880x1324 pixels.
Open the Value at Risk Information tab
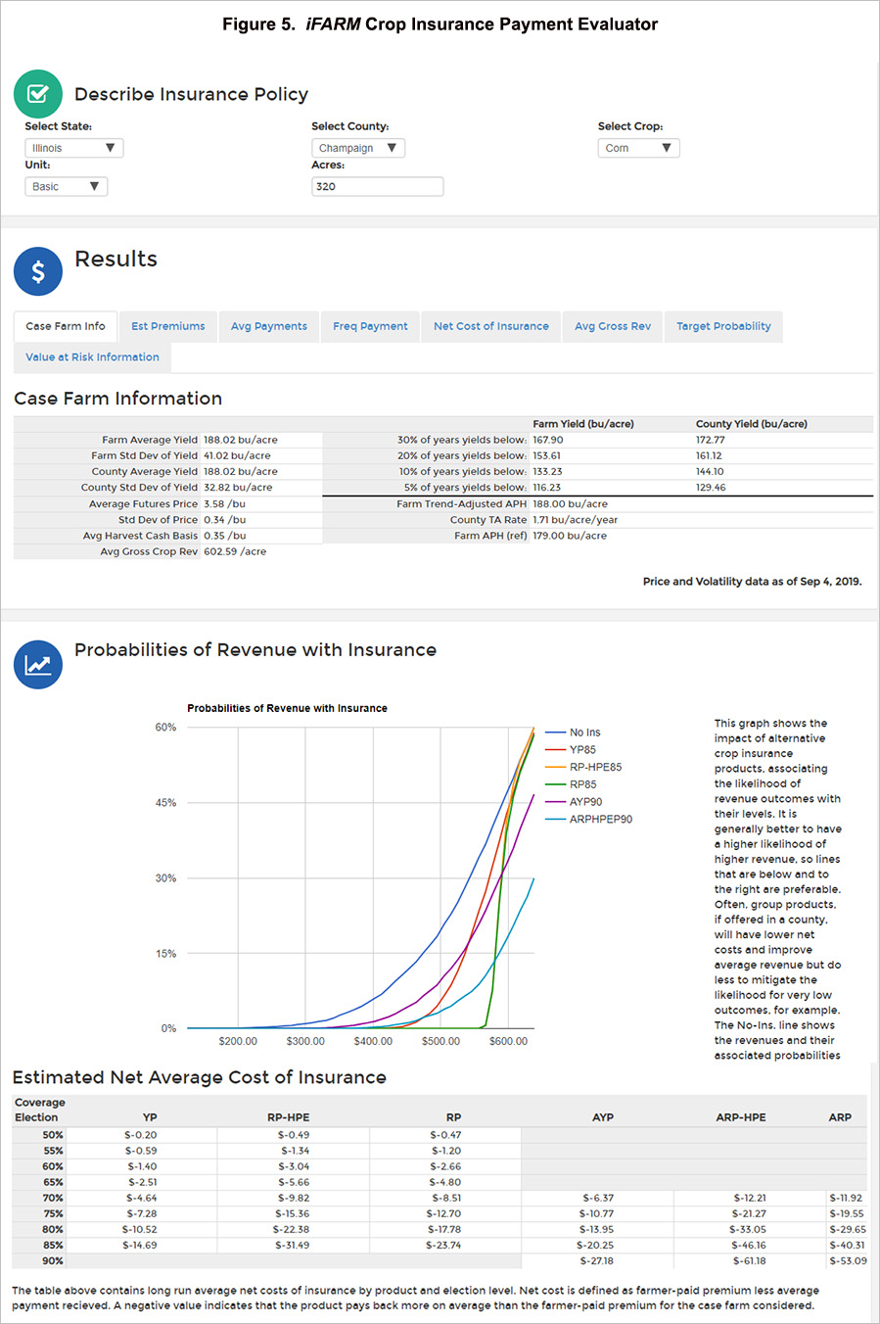[x=92, y=357]
